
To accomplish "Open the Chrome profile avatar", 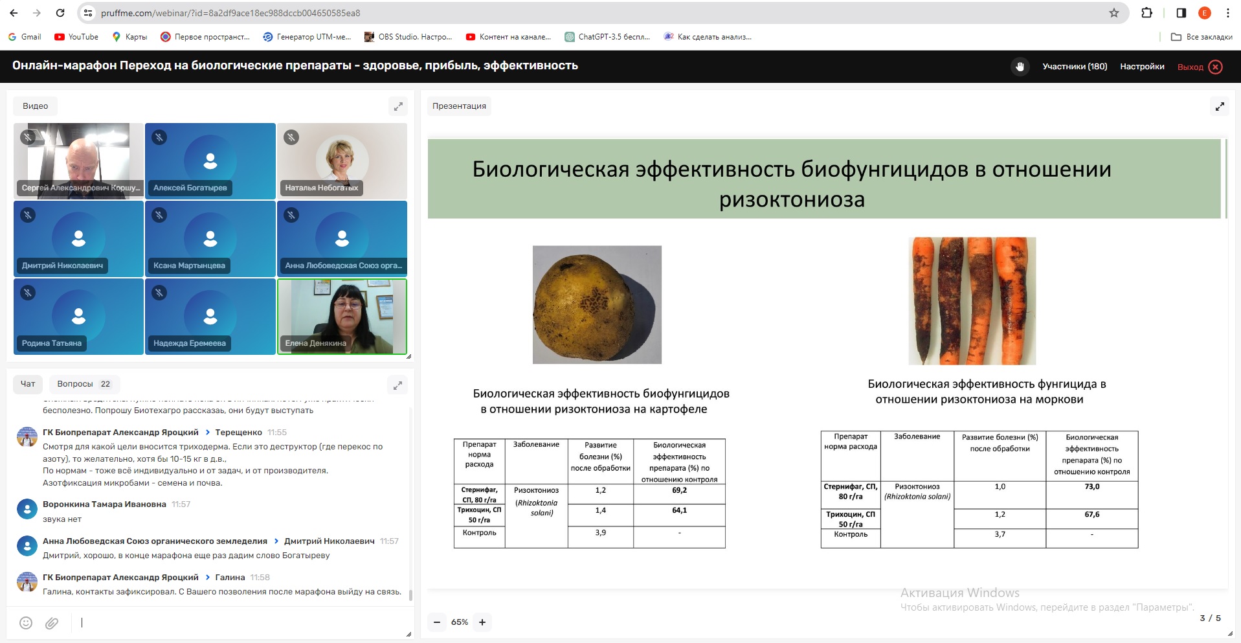I will click(1205, 13).
